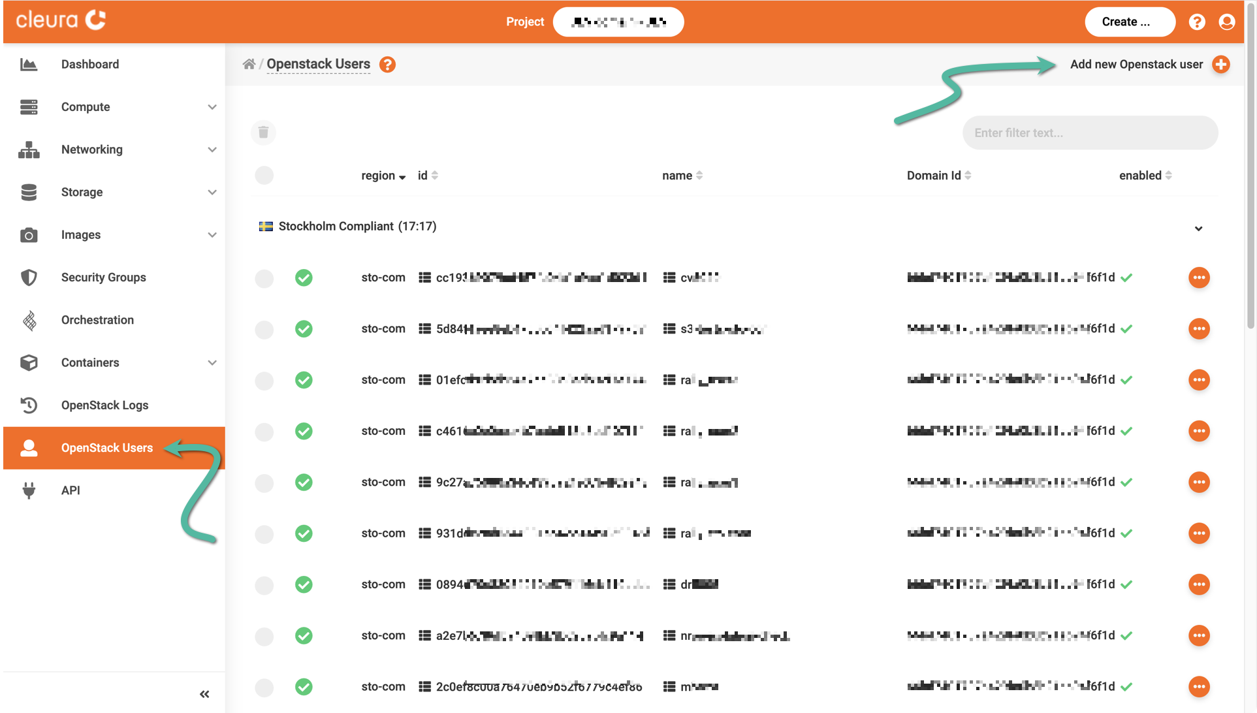Click green status check for cc19 row
Viewport: 1257px width, 713px height.
click(x=304, y=277)
